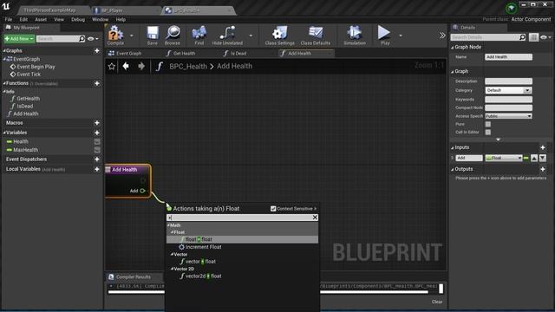Open Category Default dropdown

pyautogui.click(x=508, y=90)
